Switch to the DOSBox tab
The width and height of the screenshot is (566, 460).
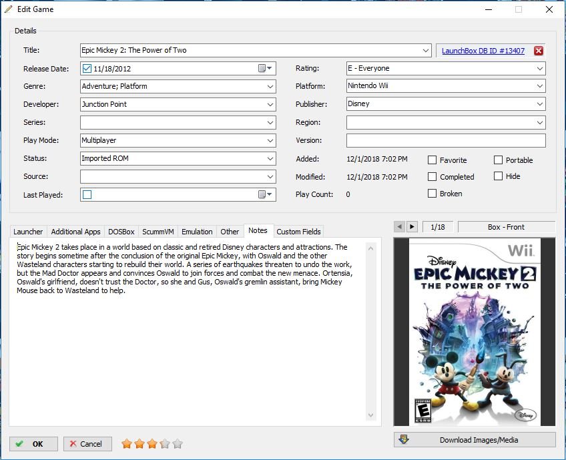pyautogui.click(x=121, y=232)
